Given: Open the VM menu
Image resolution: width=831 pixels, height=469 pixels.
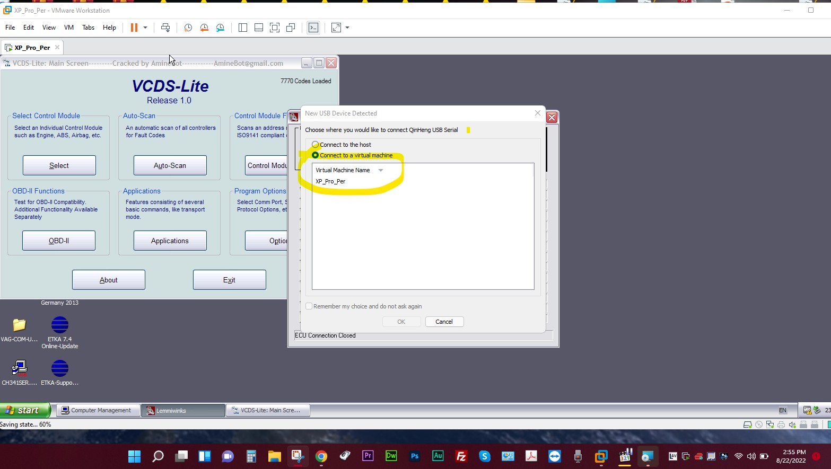Looking at the screenshot, I should point(69,28).
